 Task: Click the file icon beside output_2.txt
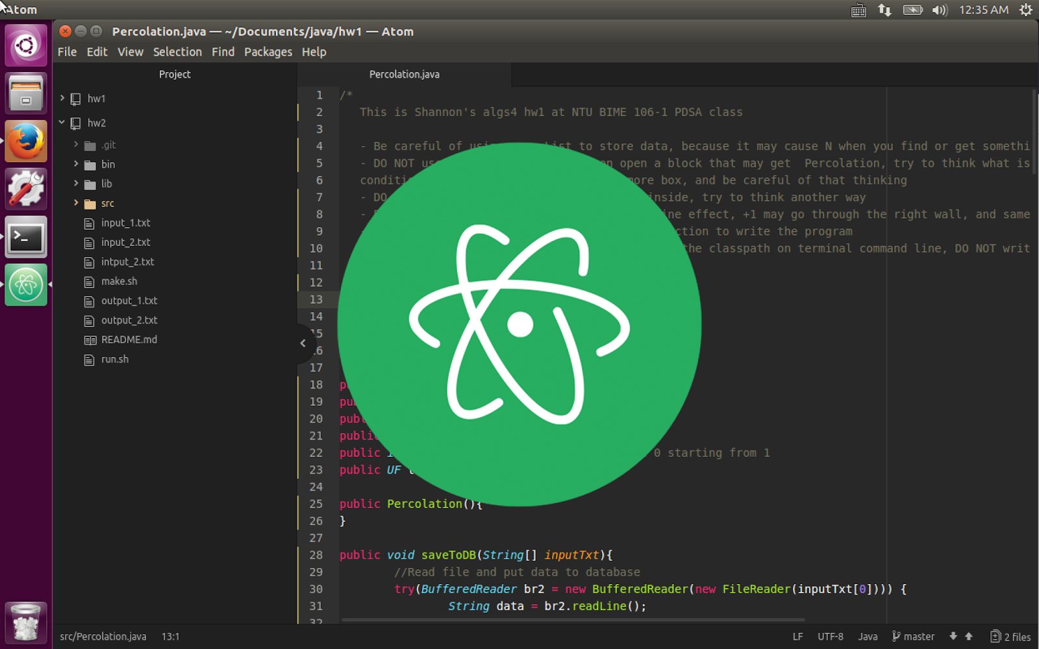pyautogui.click(x=90, y=321)
